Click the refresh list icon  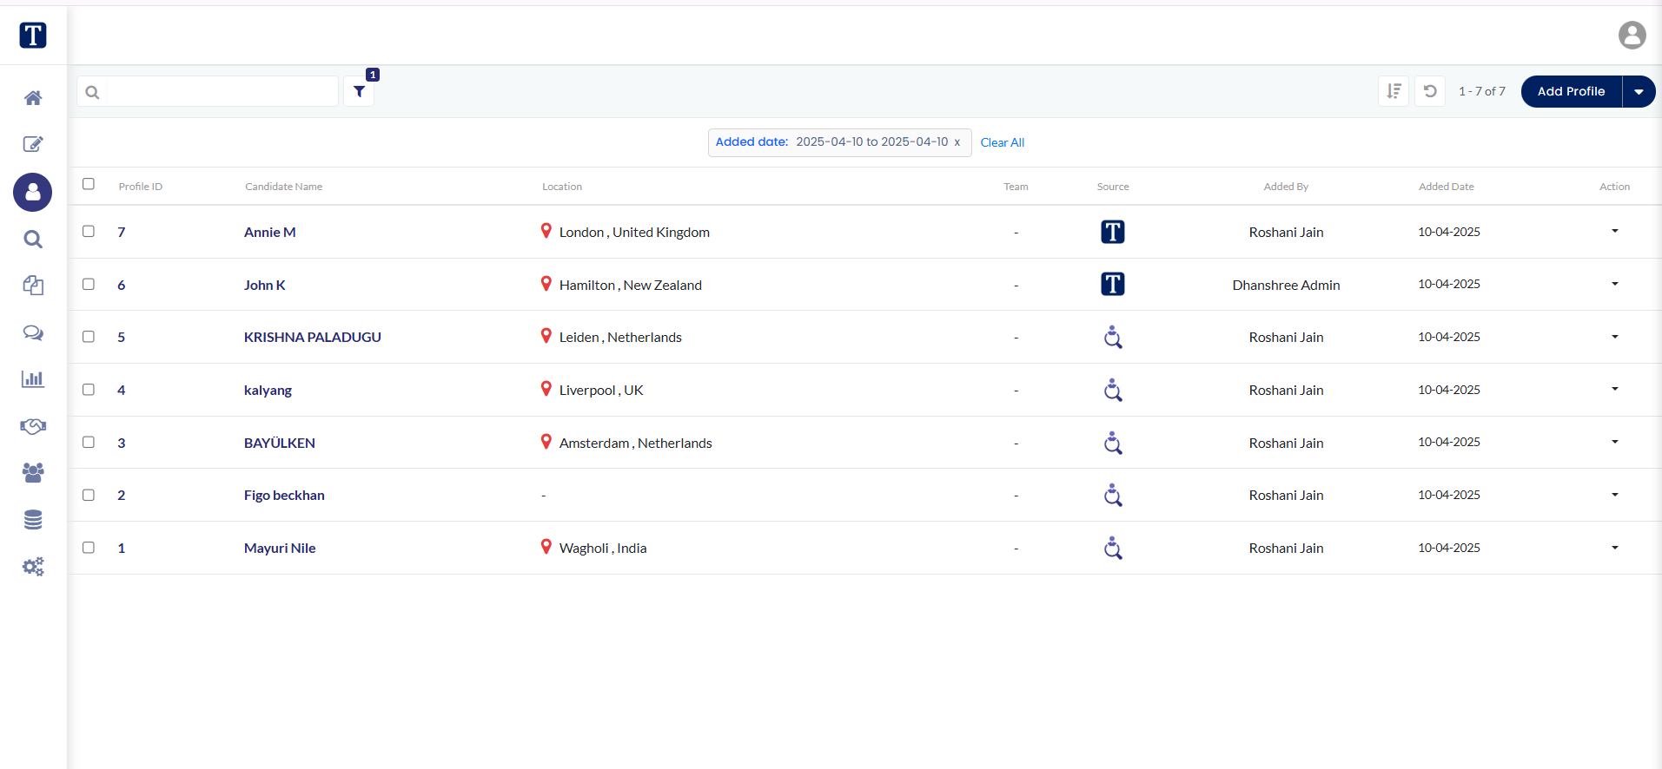click(1430, 91)
